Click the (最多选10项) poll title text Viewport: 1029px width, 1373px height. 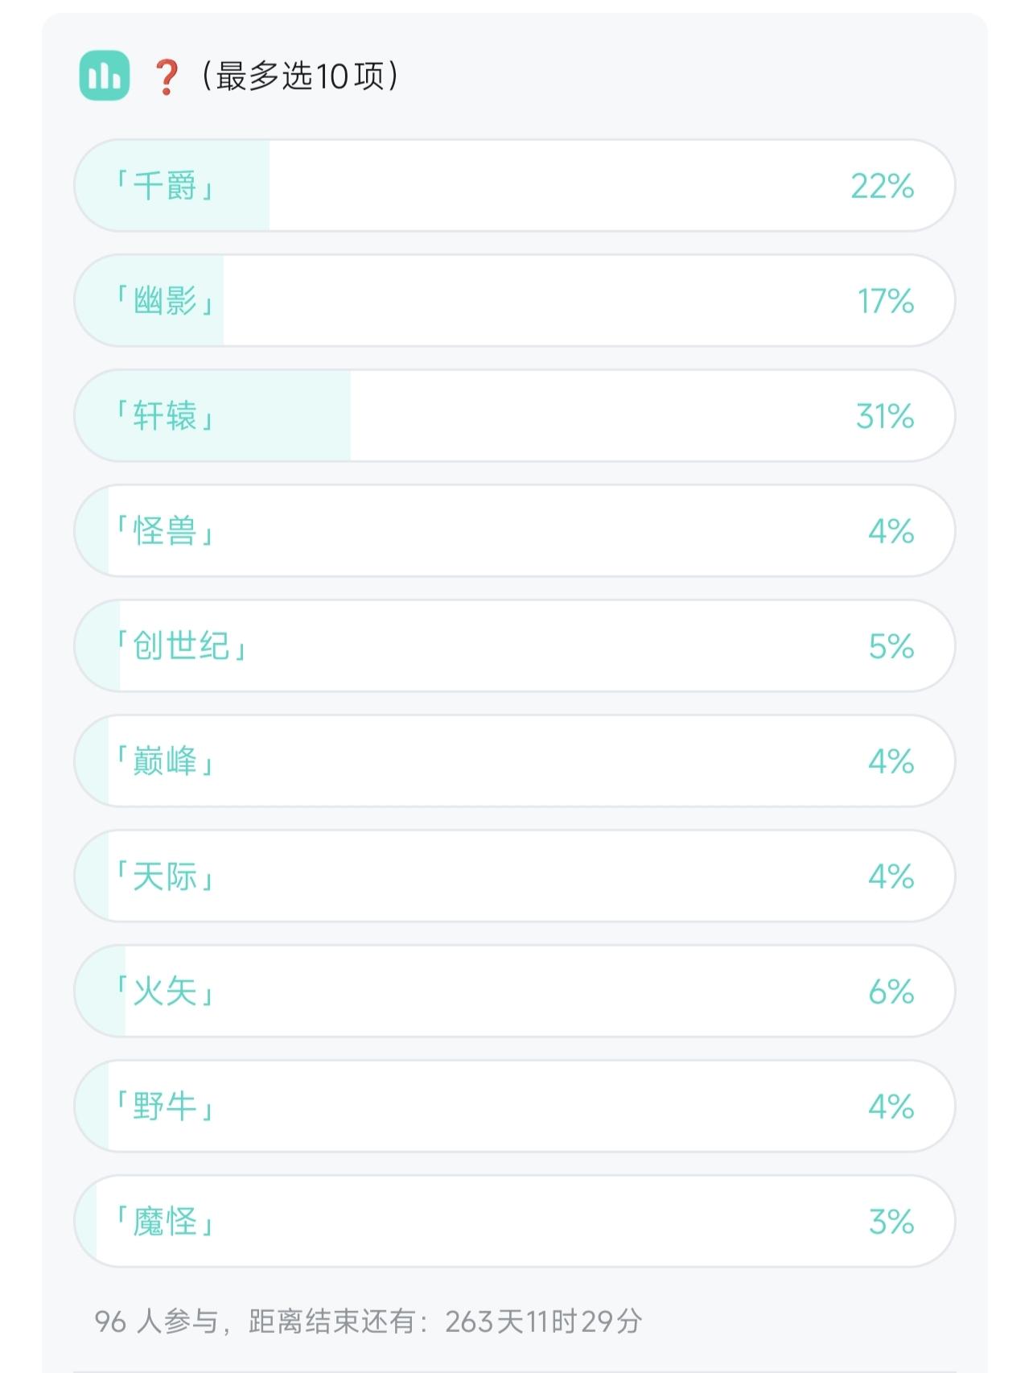point(299,76)
